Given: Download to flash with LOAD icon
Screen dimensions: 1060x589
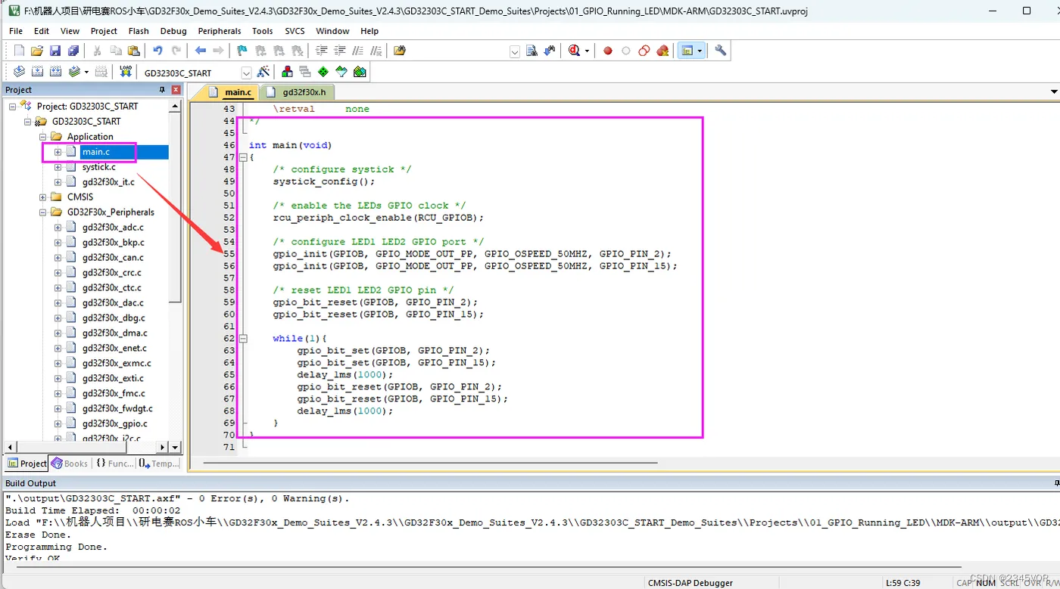Looking at the screenshot, I should [x=126, y=72].
